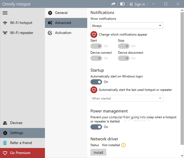Click the Wi-Fi signal icon in sidebar
The height and width of the screenshot is (158, 184).
click(x=5, y=23)
